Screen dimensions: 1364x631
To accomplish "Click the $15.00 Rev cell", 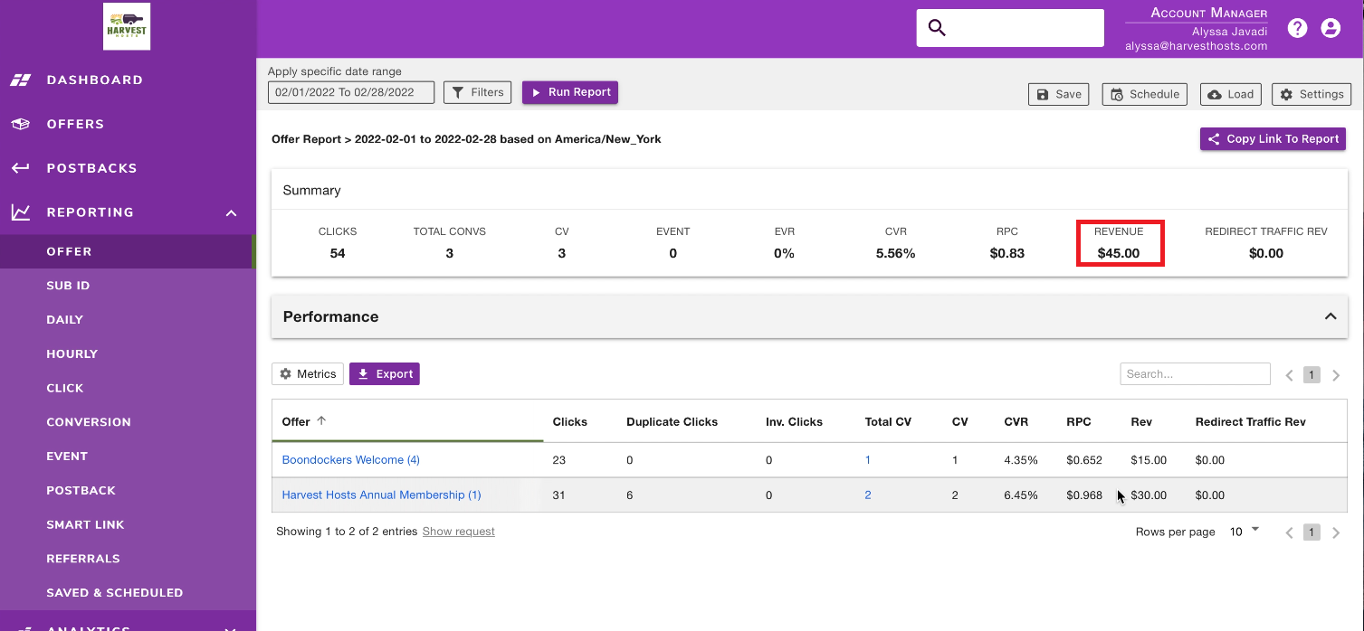I will tap(1149, 460).
